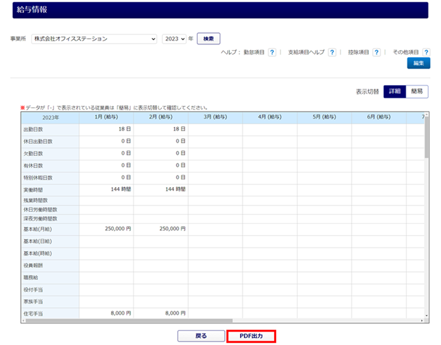The width and height of the screenshot is (441, 345).
Task: Open the 事業所 company dropdown
Action: pos(94,39)
